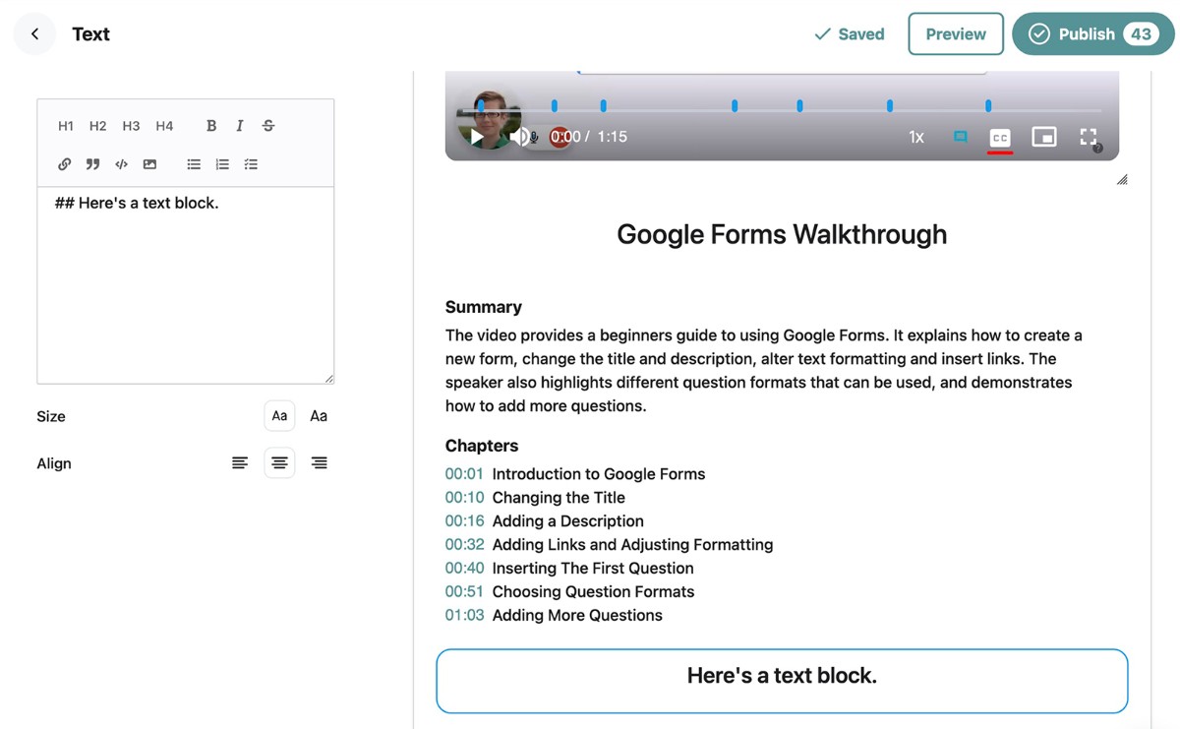Toggle closed captions (CC)
Screen dimensions: 1180x729
1000,138
